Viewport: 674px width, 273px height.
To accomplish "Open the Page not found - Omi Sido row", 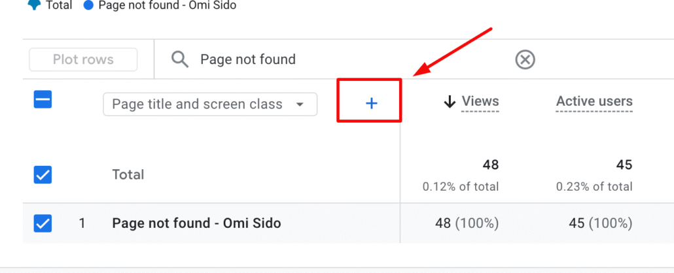I will tap(196, 223).
